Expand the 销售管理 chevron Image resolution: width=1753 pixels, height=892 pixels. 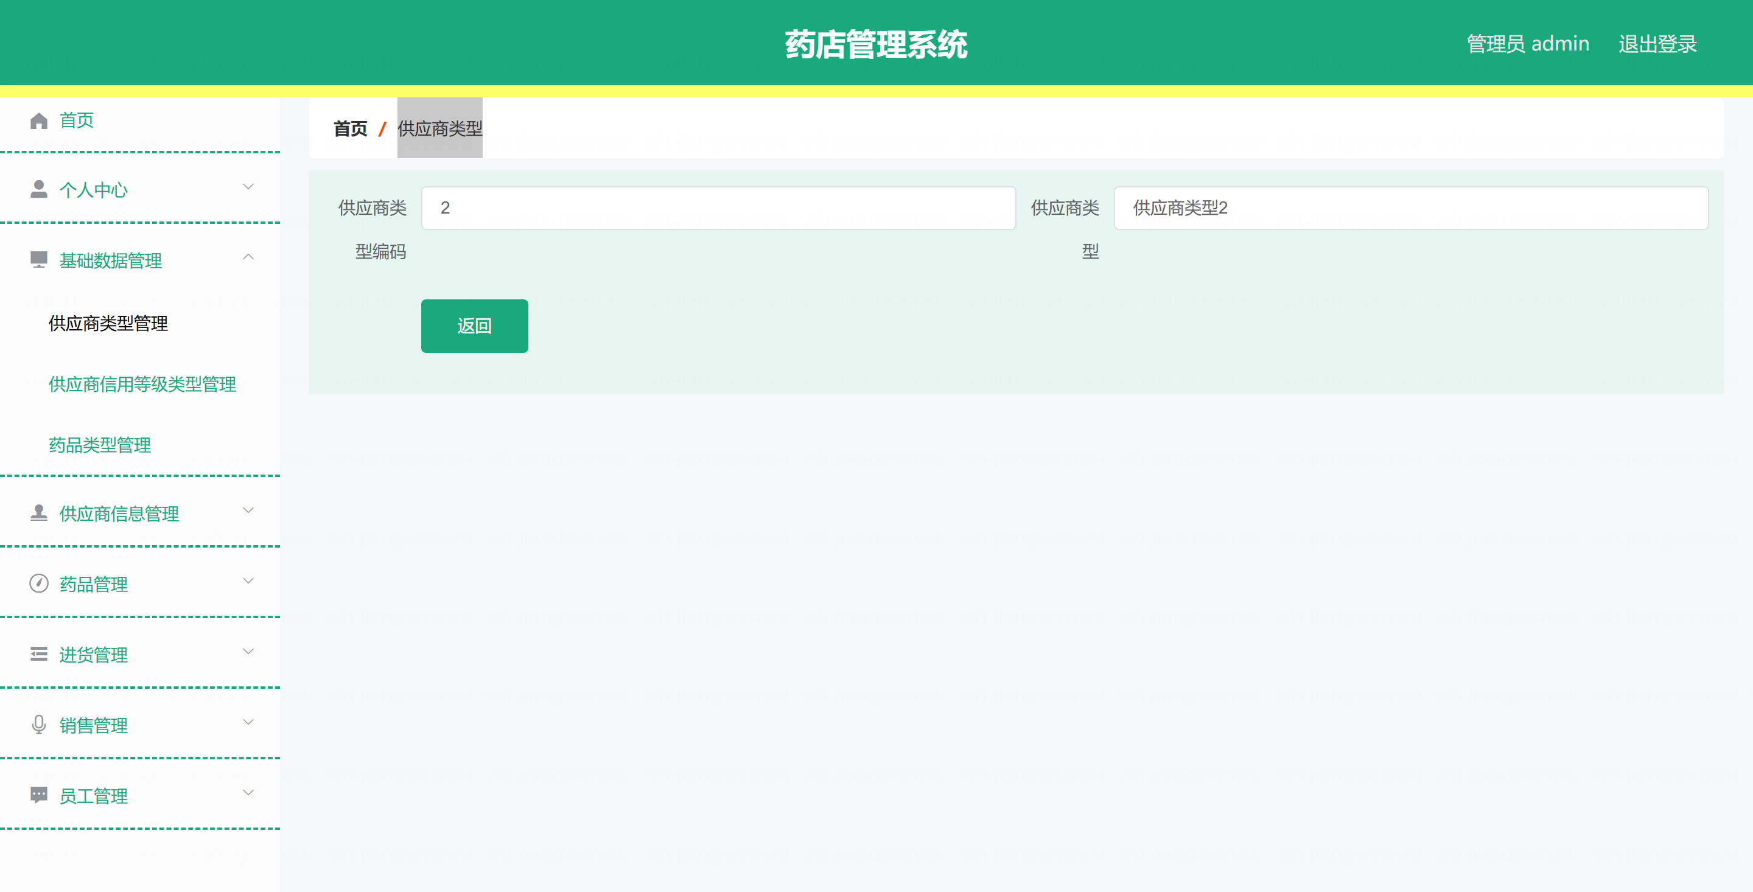tap(248, 722)
